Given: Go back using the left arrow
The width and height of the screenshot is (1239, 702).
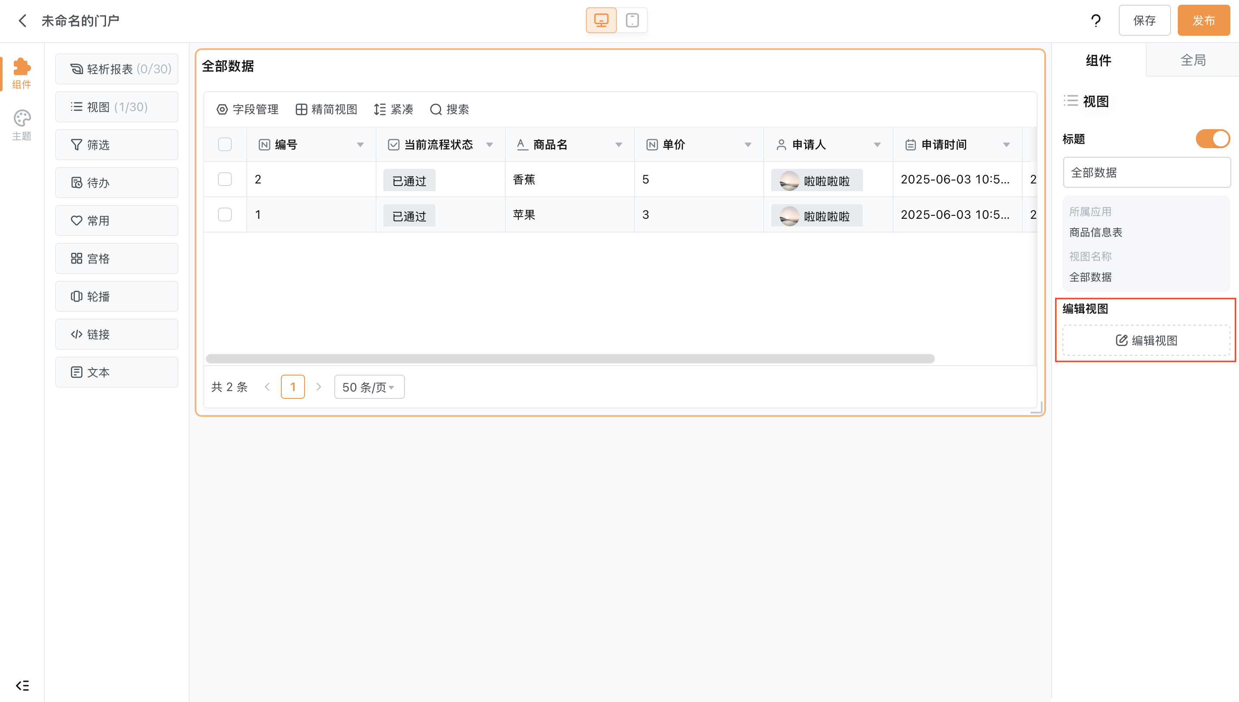Looking at the screenshot, I should tap(22, 21).
